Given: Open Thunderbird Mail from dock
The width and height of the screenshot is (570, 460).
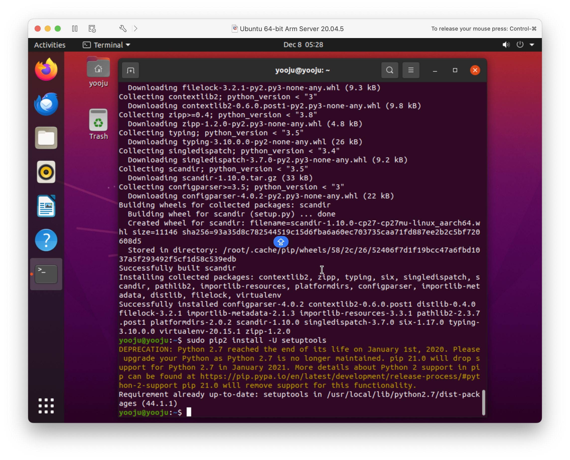Looking at the screenshot, I should pos(46,104).
